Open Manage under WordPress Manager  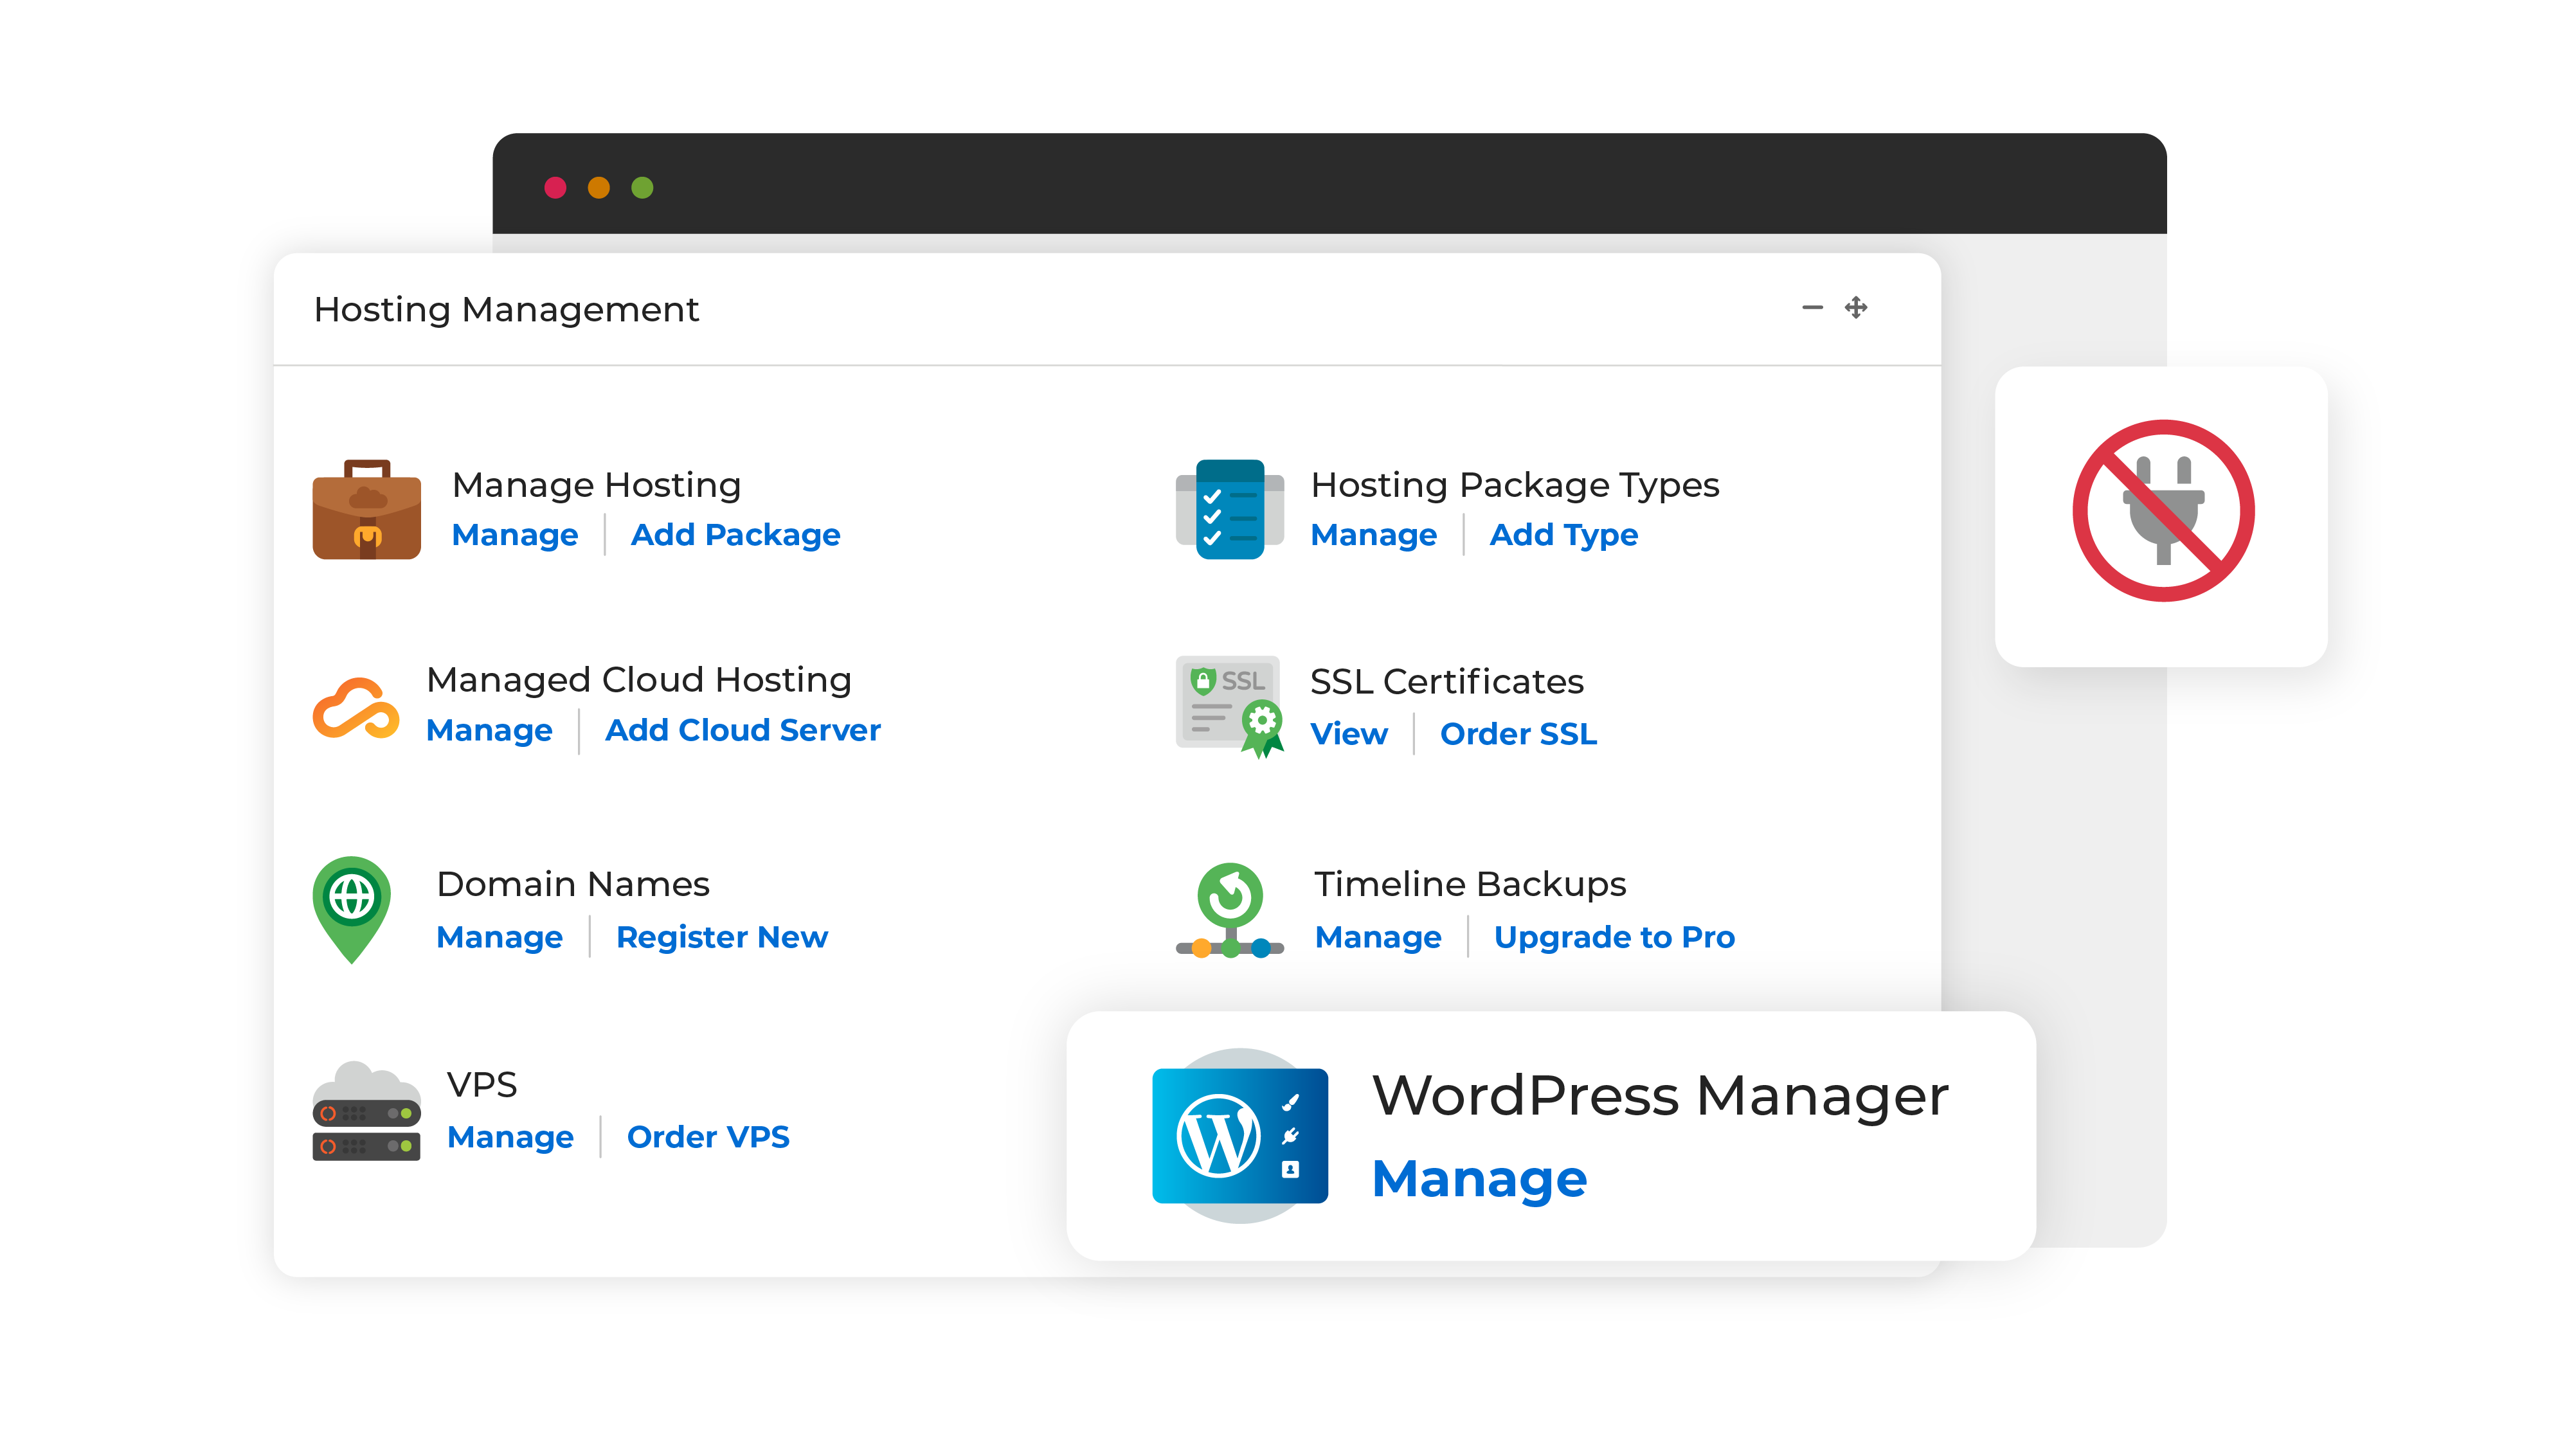(x=1479, y=1180)
